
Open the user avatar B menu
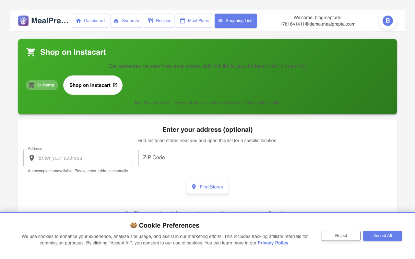388,21
